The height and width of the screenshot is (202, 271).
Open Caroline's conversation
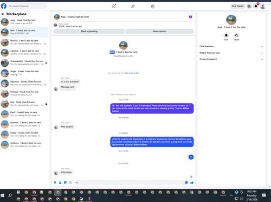pyautogui.click(x=24, y=53)
